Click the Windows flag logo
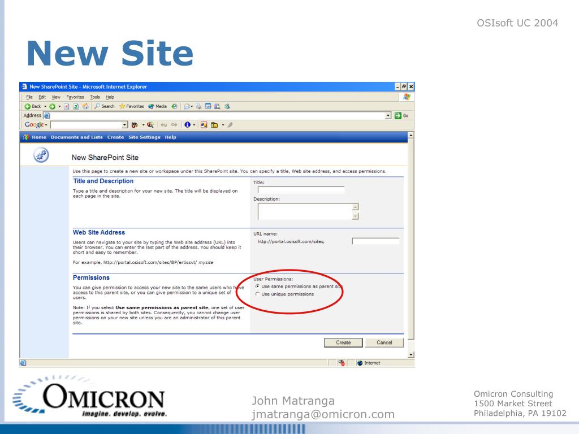The image size is (579, 434). pos(407,97)
